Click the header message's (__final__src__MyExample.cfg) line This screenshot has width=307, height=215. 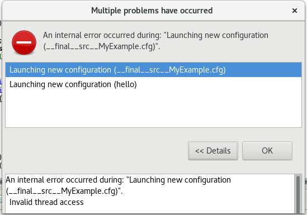[x=102, y=47]
